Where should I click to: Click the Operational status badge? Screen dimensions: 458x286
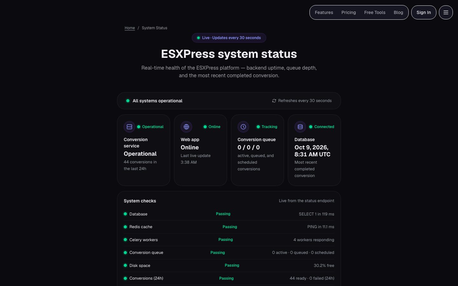point(150,127)
